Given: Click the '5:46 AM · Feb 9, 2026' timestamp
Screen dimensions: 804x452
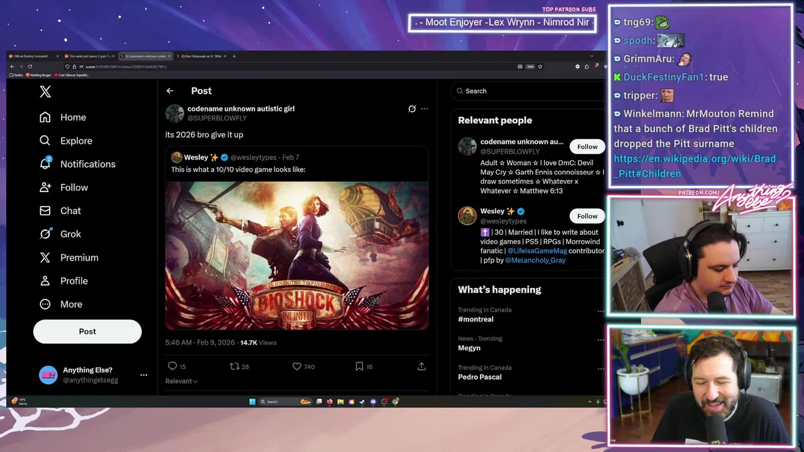Looking at the screenshot, I should click(x=200, y=343).
